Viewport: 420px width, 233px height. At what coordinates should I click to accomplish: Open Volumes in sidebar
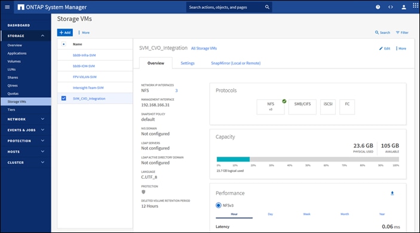(14, 61)
